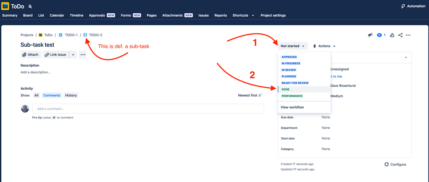Screen dimensions: 429x182
Task: Click the Unassigned assignee value
Action: pos(340,69)
